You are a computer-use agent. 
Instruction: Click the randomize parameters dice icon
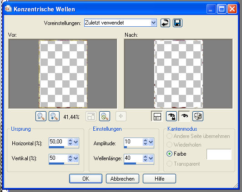pos(198,116)
